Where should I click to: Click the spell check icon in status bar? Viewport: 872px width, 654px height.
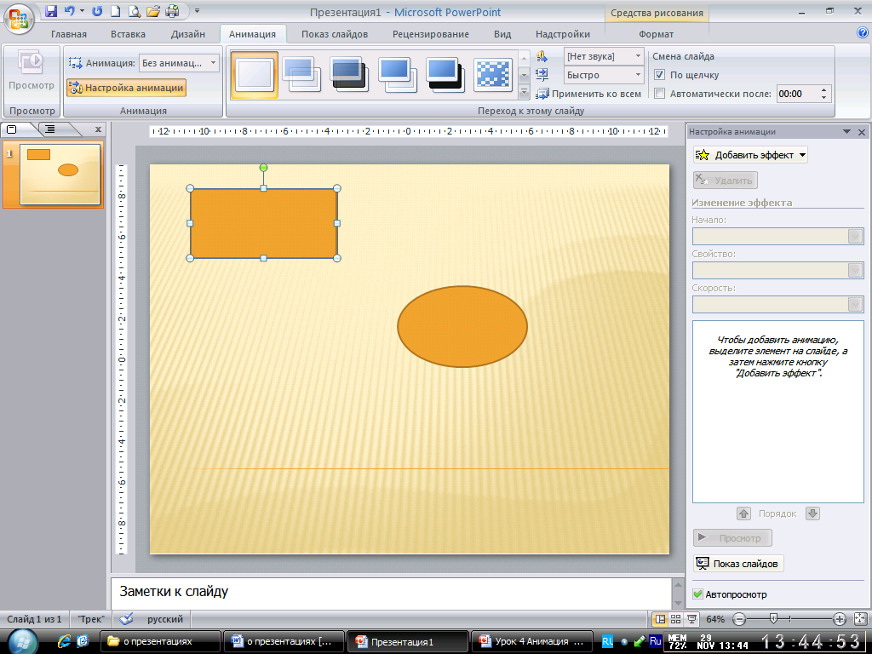pos(126,619)
